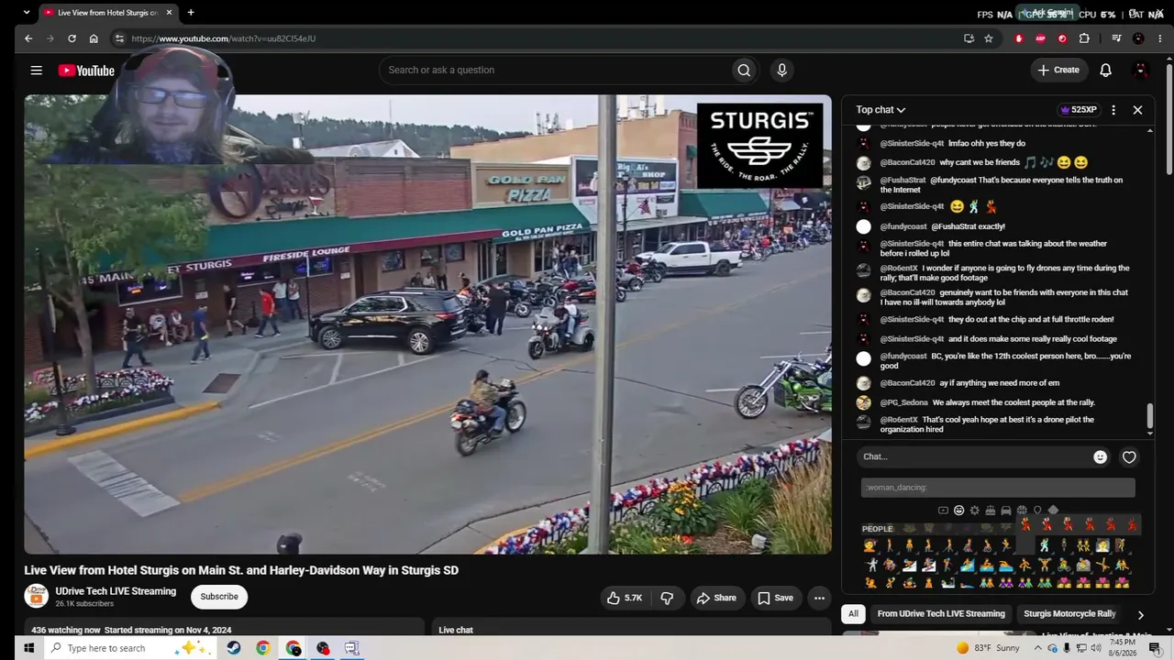Save the video to a playlist

[x=775, y=598]
